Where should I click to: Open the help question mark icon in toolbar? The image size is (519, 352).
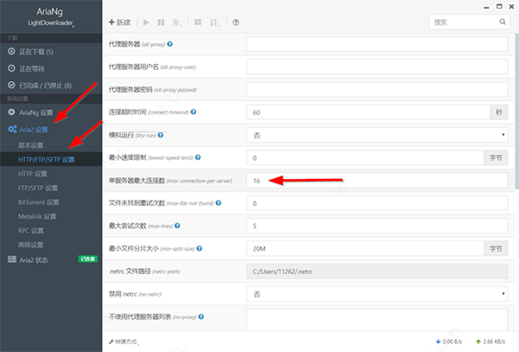235,22
